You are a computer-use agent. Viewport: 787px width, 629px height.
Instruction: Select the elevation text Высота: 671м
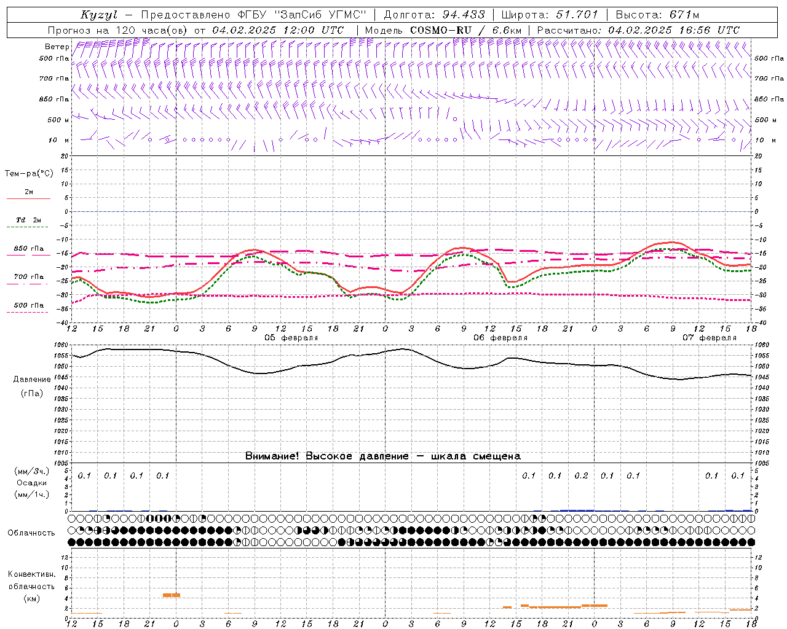[657, 15]
